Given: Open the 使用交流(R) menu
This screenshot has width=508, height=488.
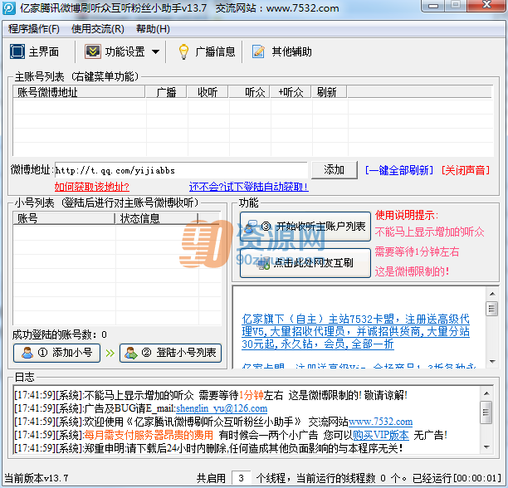Looking at the screenshot, I should click(x=97, y=29).
